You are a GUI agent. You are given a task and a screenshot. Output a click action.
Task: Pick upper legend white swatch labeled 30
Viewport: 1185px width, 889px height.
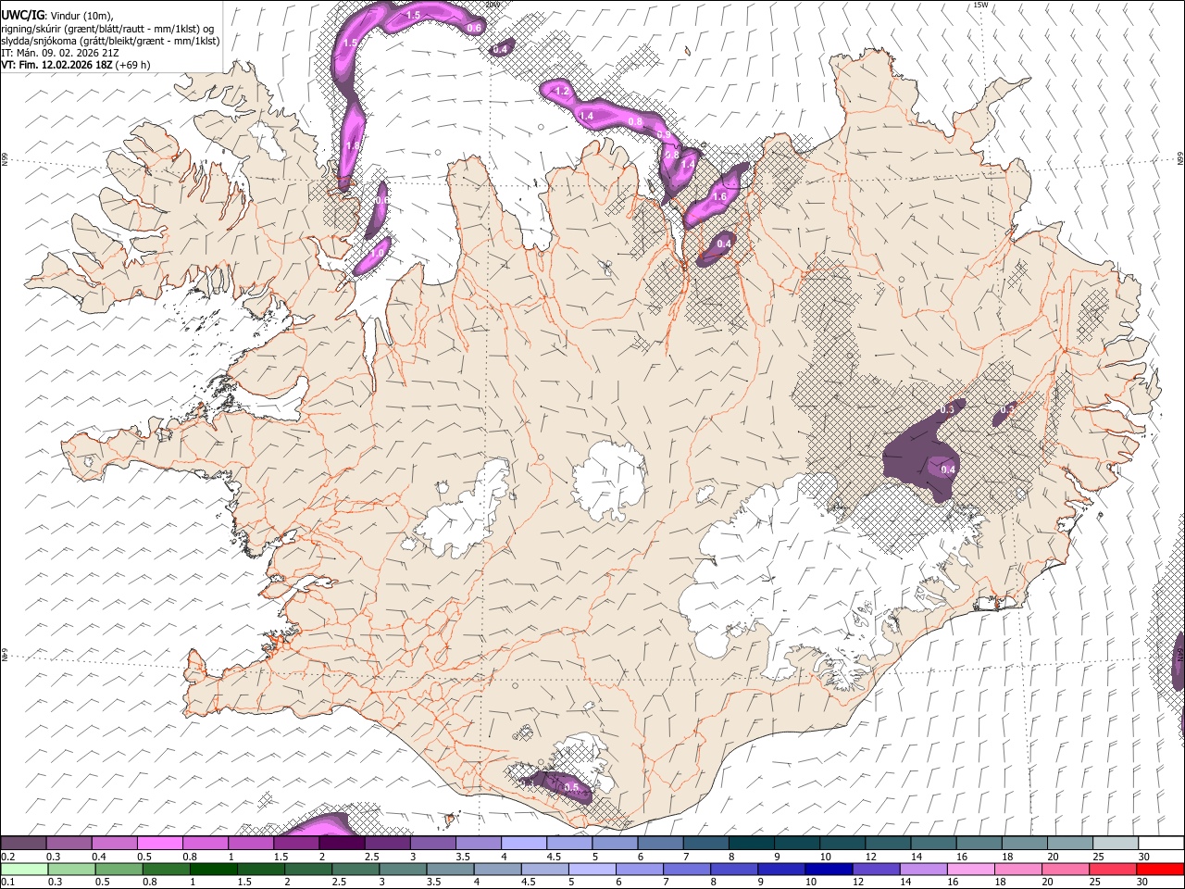tap(1162, 844)
